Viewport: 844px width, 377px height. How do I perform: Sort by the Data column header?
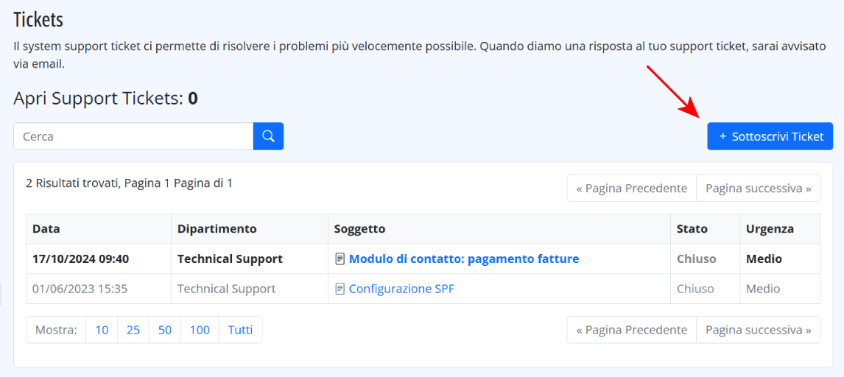pos(46,229)
